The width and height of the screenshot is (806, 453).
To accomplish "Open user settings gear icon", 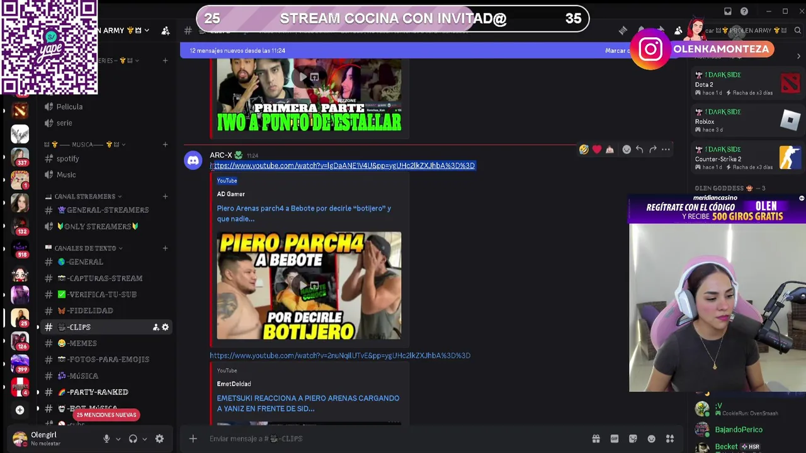I will click(159, 439).
